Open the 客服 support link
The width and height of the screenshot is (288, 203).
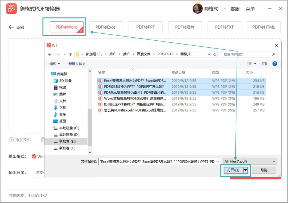(235, 9)
